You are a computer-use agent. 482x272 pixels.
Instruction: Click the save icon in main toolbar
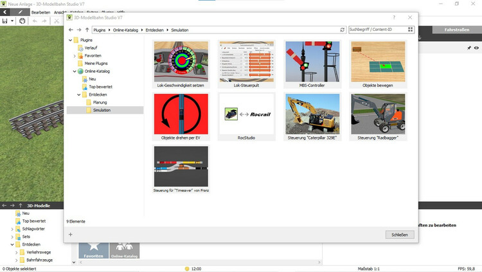[x=4, y=21]
